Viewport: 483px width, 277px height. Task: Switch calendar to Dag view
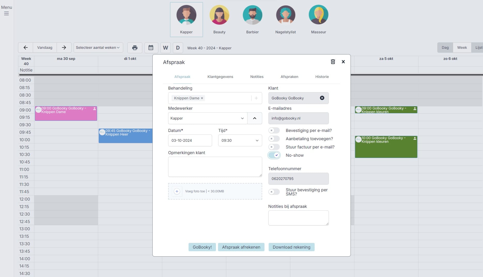[x=445, y=48]
